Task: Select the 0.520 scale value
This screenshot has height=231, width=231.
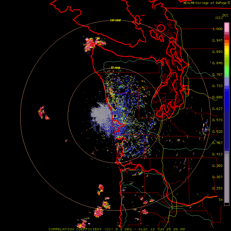Action: click(217, 131)
